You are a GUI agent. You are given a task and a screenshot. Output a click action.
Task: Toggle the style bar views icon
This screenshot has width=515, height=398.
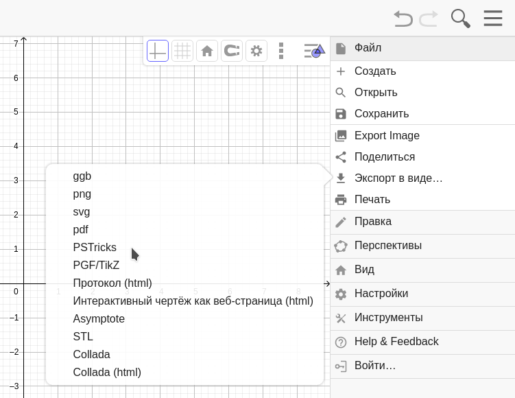315,51
